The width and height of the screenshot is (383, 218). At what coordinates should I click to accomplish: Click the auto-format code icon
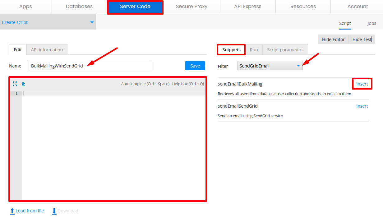23,84
